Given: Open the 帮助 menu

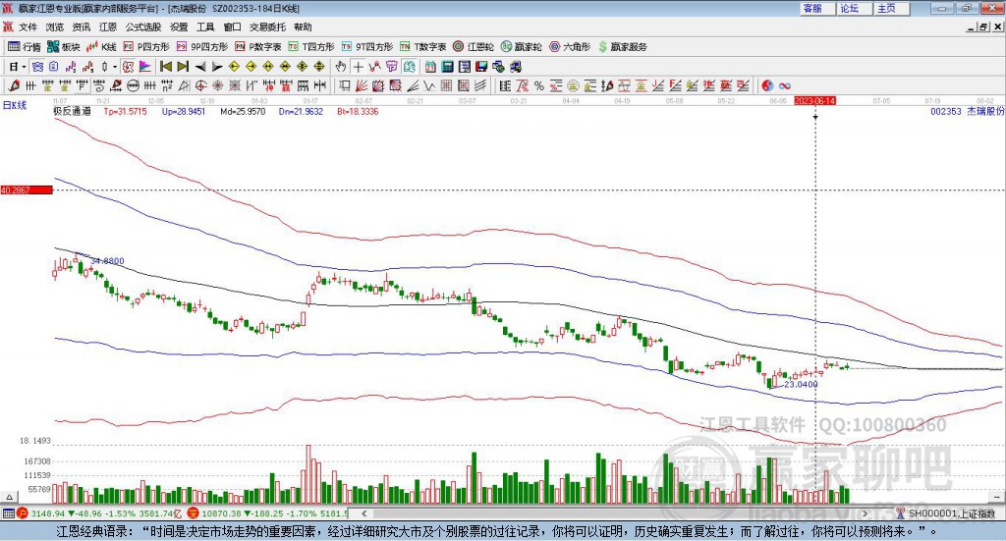Looking at the screenshot, I should click(303, 27).
